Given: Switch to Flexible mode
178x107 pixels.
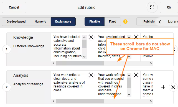Looking at the screenshot, I should click(95, 21).
